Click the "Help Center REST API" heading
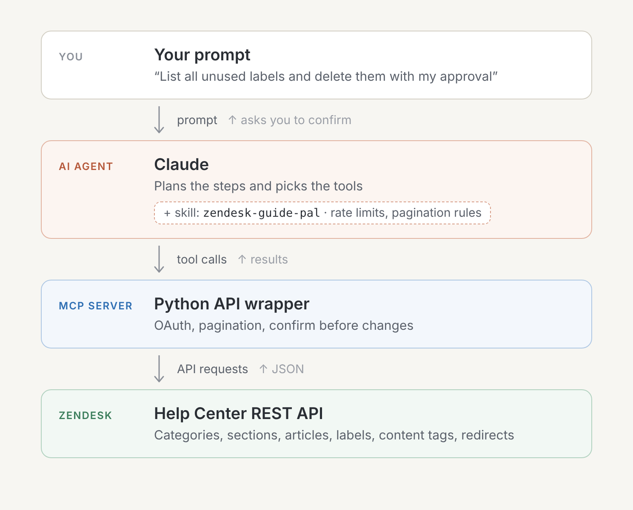The image size is (633, 510). click(x=238, y=414)
